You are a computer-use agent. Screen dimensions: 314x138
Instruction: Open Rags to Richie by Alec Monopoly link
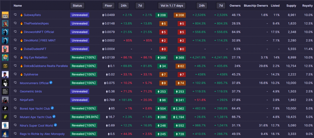42,134
